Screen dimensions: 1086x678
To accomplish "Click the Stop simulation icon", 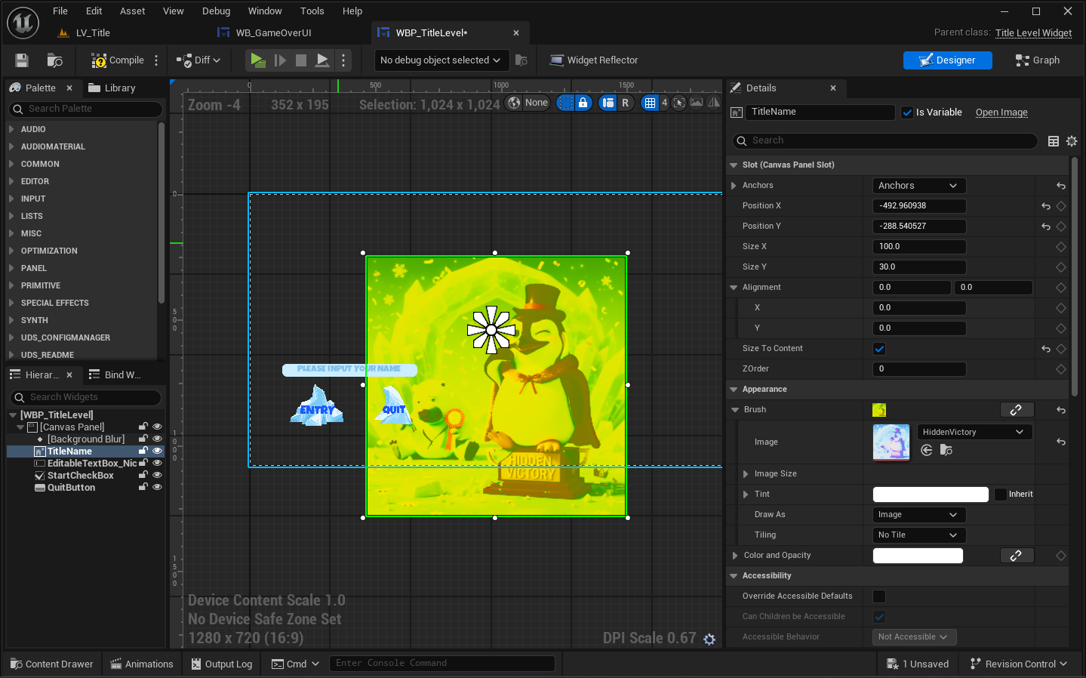I will pos(301,60).
